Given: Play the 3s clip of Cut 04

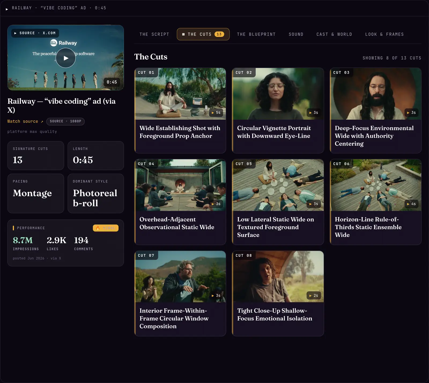Looking at the screenshot, I should tap(216, 204).
